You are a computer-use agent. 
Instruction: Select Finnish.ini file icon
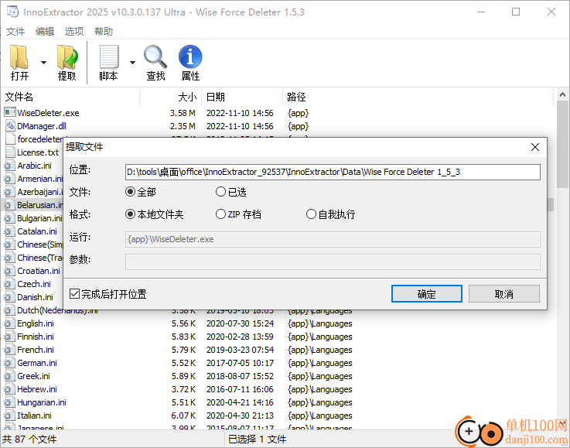click(10, 337)
